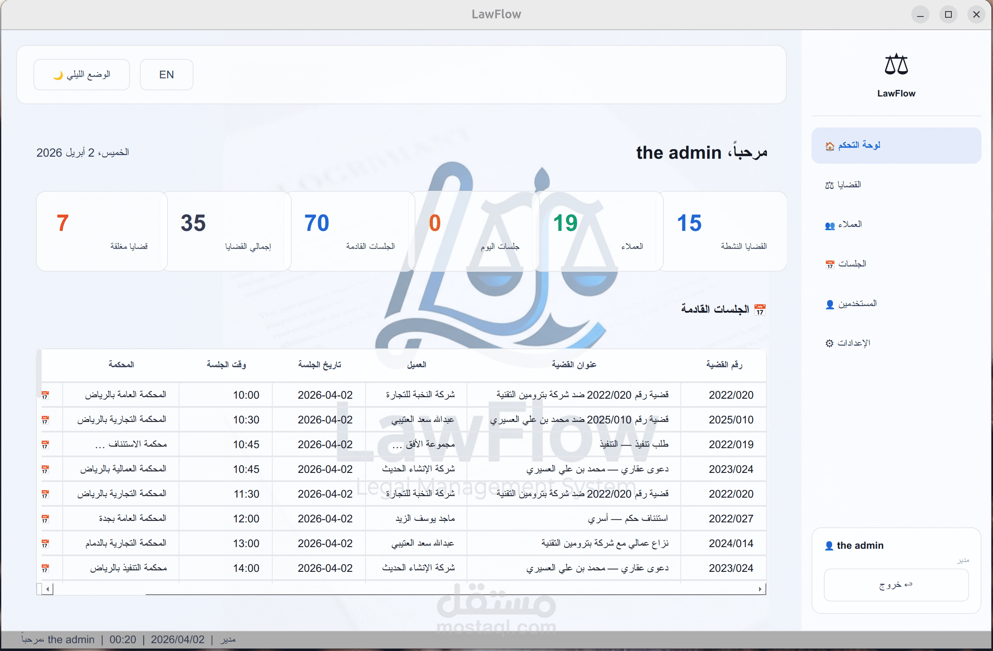
Task: Switch interface language with the EN button
Action: [x=167, y=75]
